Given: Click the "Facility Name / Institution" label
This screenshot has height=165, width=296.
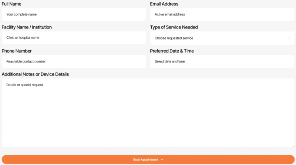Looking at the screenshot, I should pyautogui.click(x=27, y=27).
